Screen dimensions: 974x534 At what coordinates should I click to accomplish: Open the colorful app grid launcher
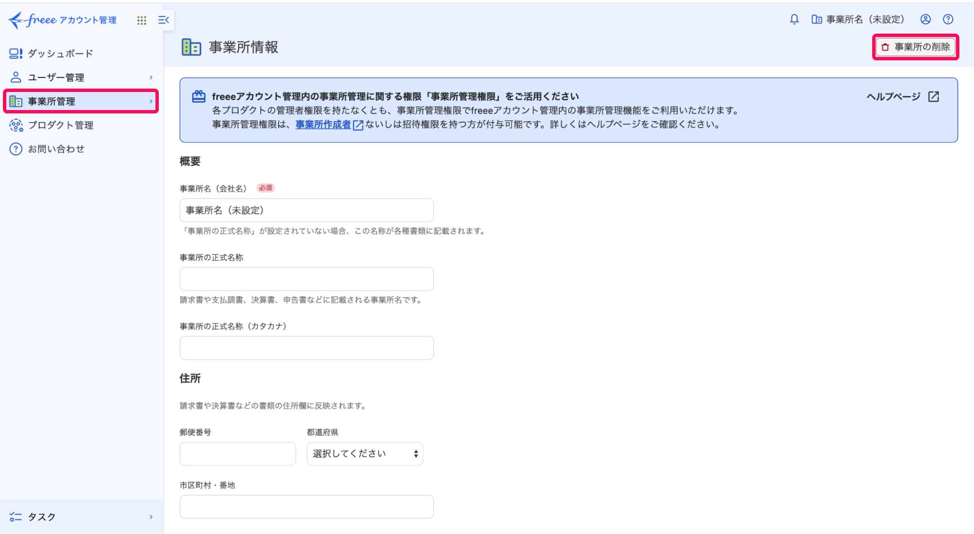tap(142, 20)
